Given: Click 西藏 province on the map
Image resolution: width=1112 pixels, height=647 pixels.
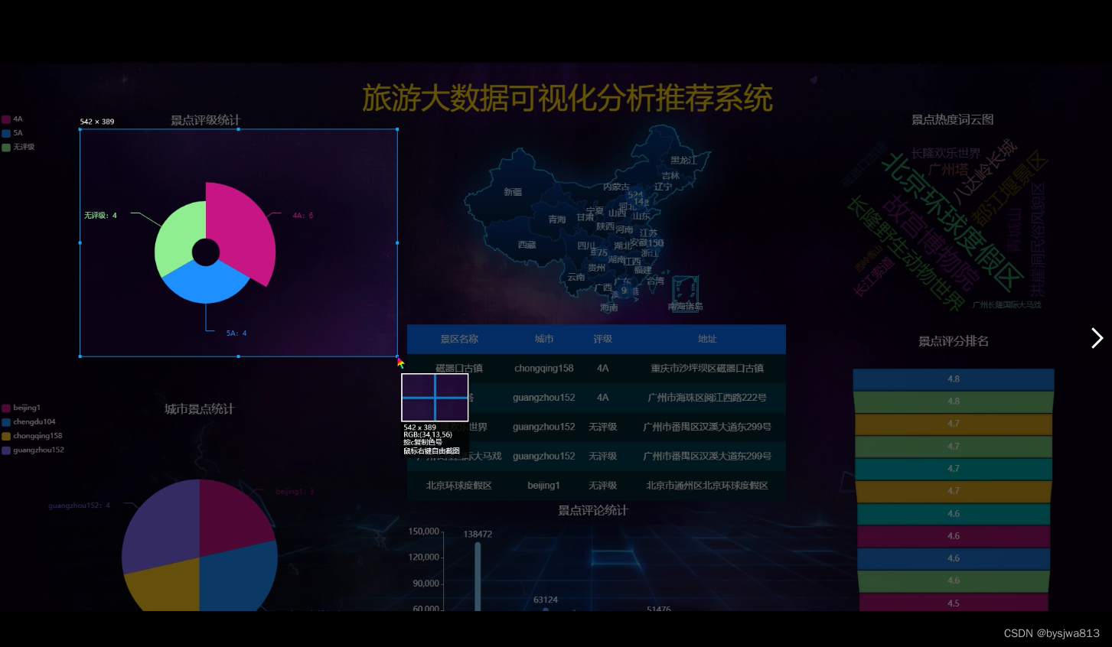Looking at the screenshot, I should [527, 245].
